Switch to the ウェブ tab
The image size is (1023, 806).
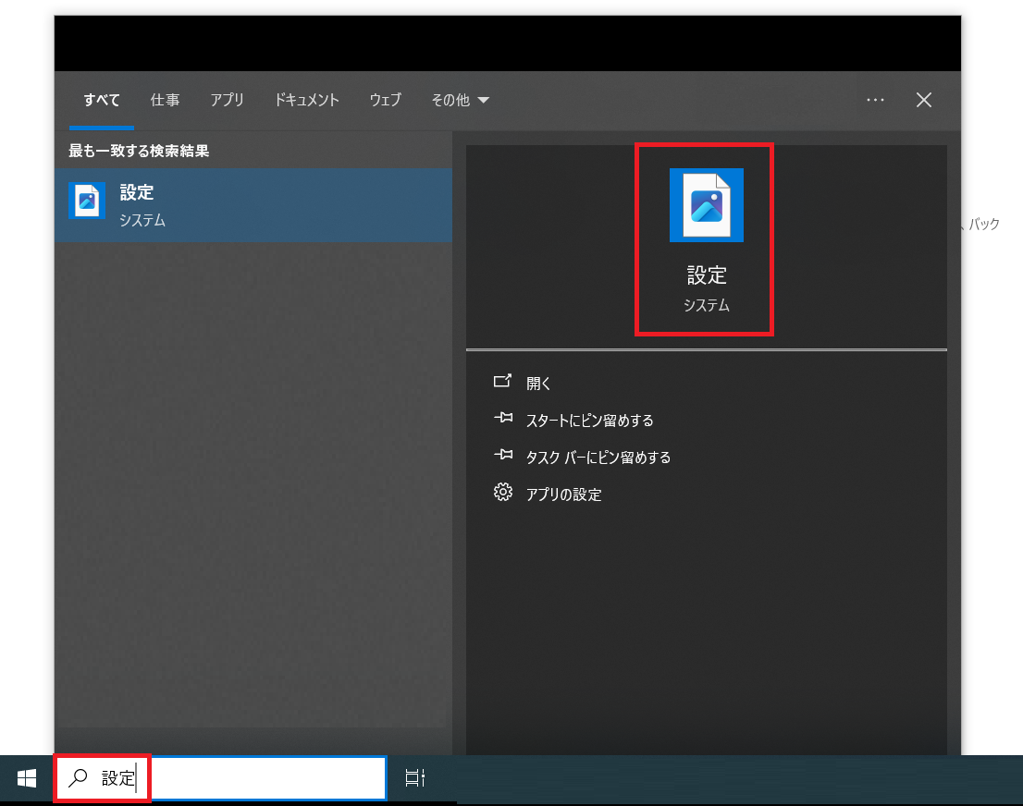[x=386, y=100]
